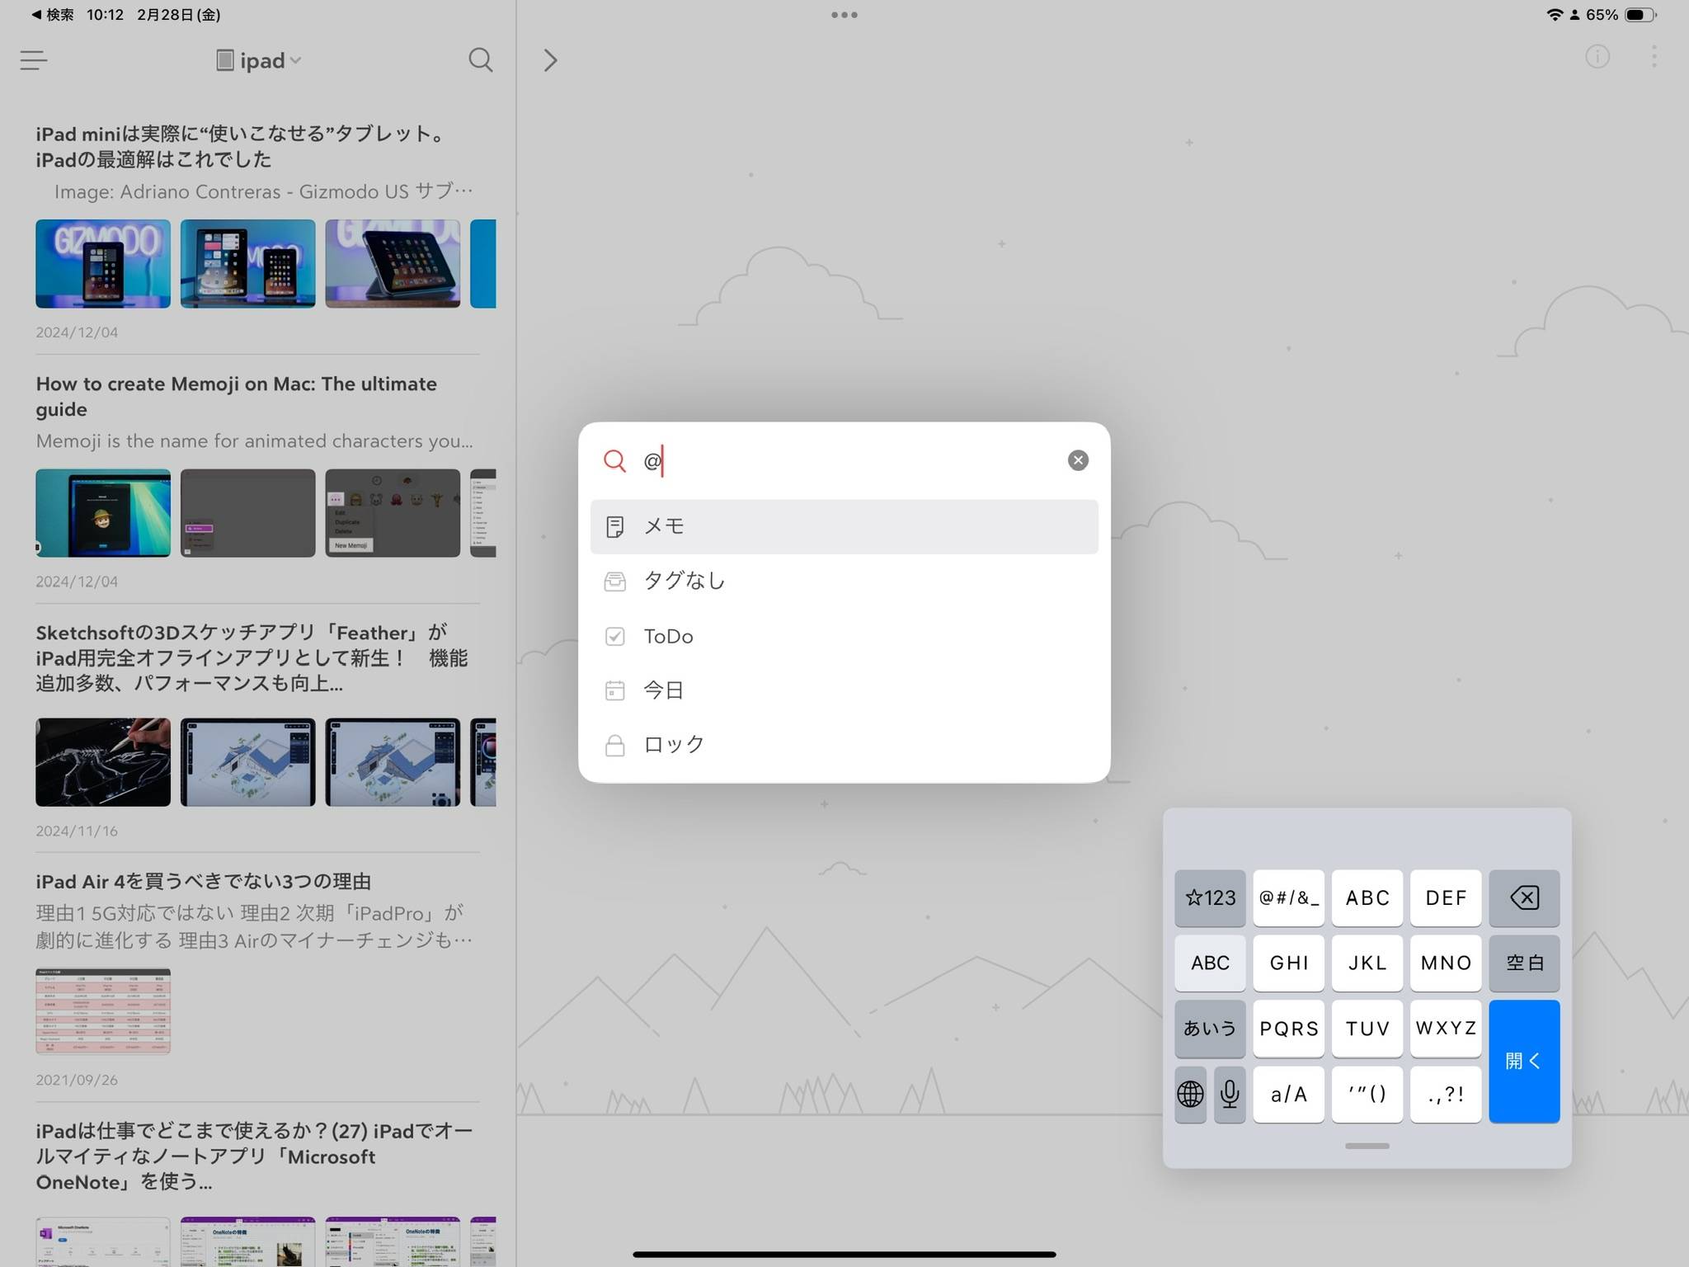Tap the home indicator bar
Viewport: 1689px width, 1267px height.
coord(844,1255)
